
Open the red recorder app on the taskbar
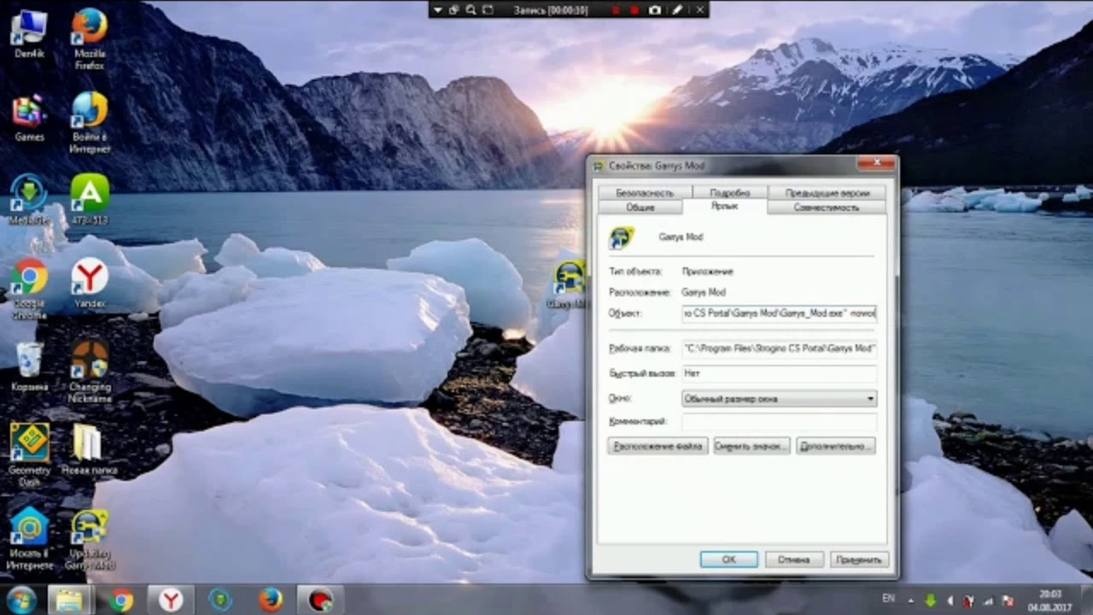(x=320, y=600)
